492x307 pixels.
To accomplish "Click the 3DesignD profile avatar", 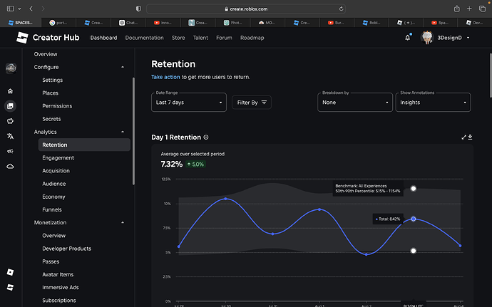I will pos(426,38).
